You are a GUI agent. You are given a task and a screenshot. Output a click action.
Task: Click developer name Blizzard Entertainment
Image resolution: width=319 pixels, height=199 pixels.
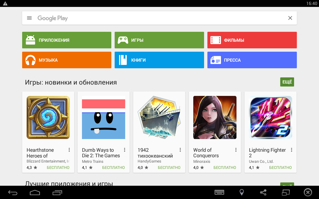(48, 161)
